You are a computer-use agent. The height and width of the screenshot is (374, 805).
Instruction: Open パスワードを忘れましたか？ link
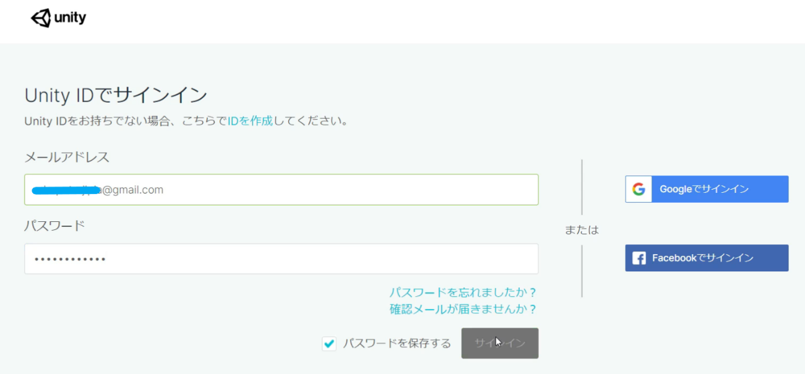tap(463, 292)
